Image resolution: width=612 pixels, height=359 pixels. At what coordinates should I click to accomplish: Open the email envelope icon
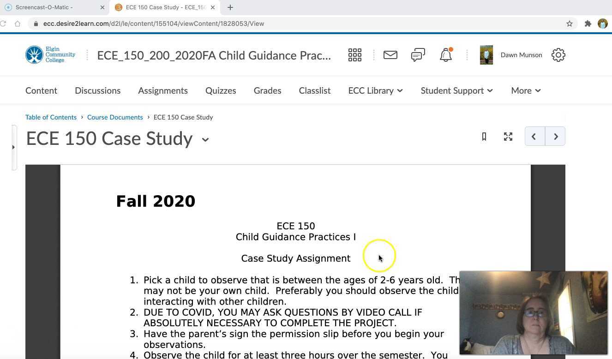tap(390, 55)
